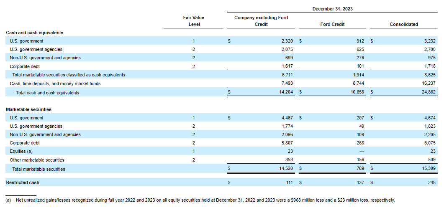Screen dimensions: 444x210
Task: Select the "Consolidated" column header
Action: tap(403, 24)
